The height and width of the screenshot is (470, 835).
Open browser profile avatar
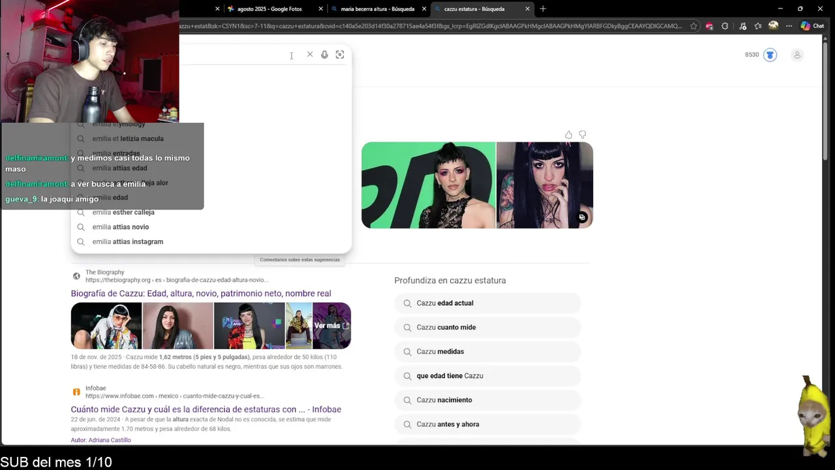pos(773,26)
